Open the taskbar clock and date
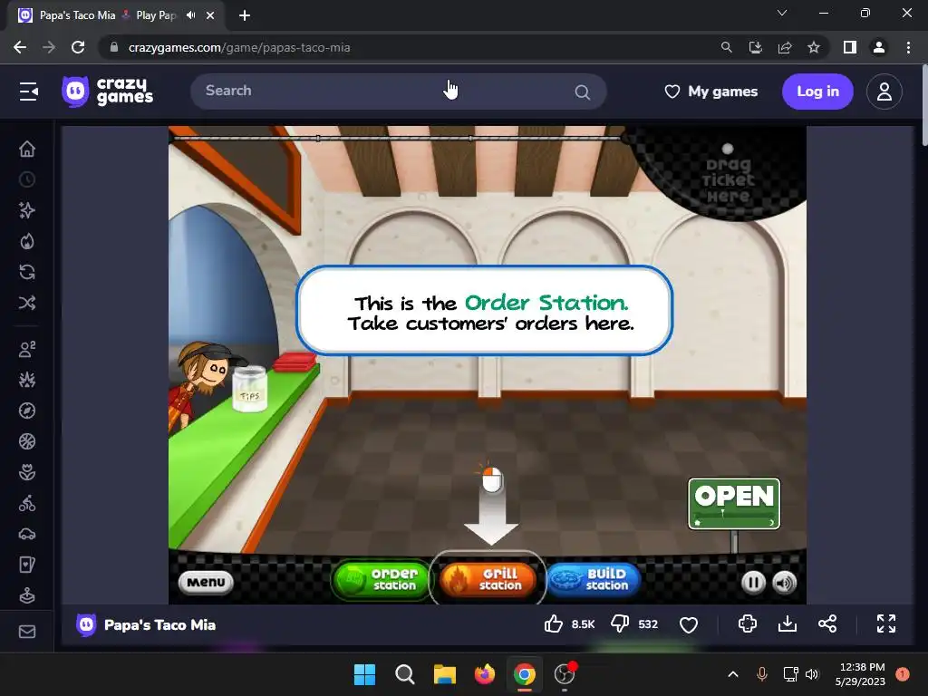 tap(861, 674)
